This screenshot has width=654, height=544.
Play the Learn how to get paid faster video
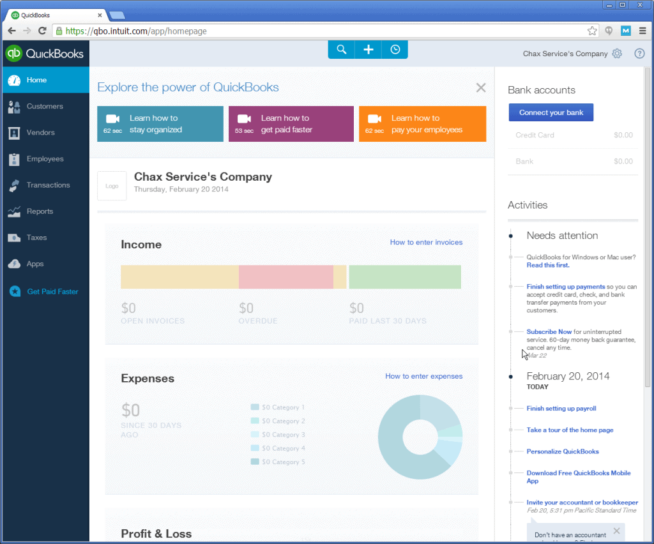291,124
